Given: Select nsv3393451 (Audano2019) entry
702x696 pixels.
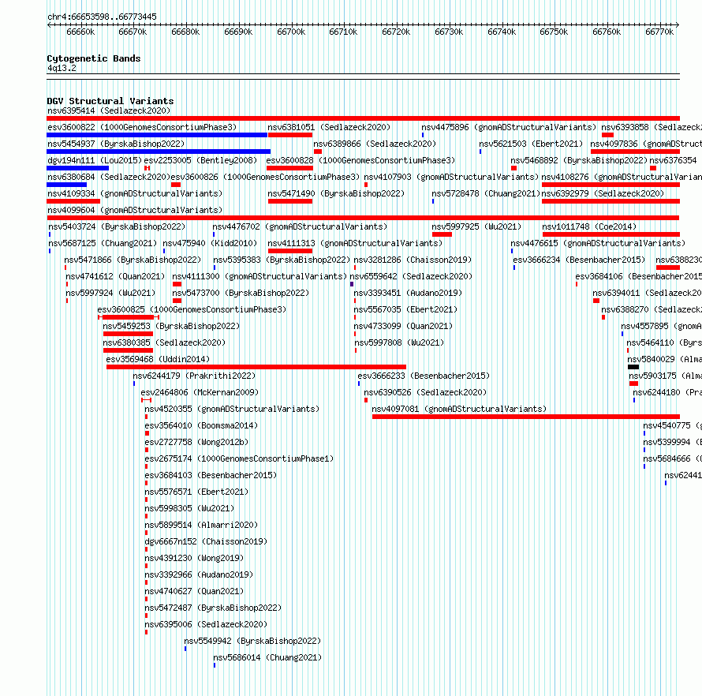Looking at the screenshot, I should (408, 293).
